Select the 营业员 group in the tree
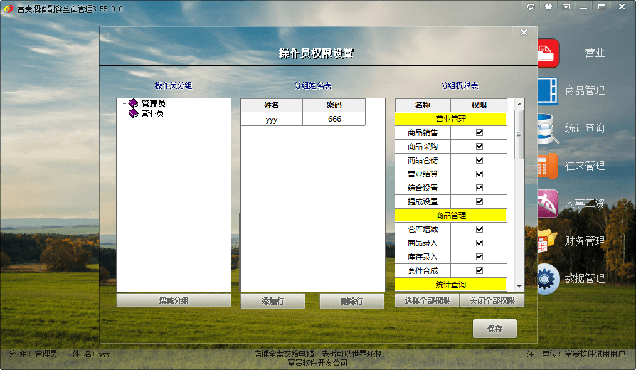Viewport: 636px width, 370px height. (152, 114)
